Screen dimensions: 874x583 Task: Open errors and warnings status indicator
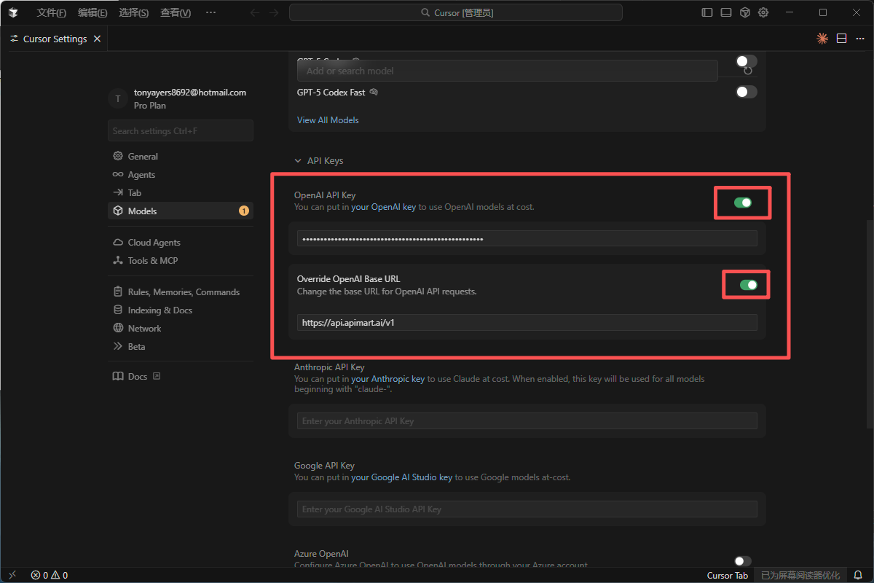coord(49,575)
